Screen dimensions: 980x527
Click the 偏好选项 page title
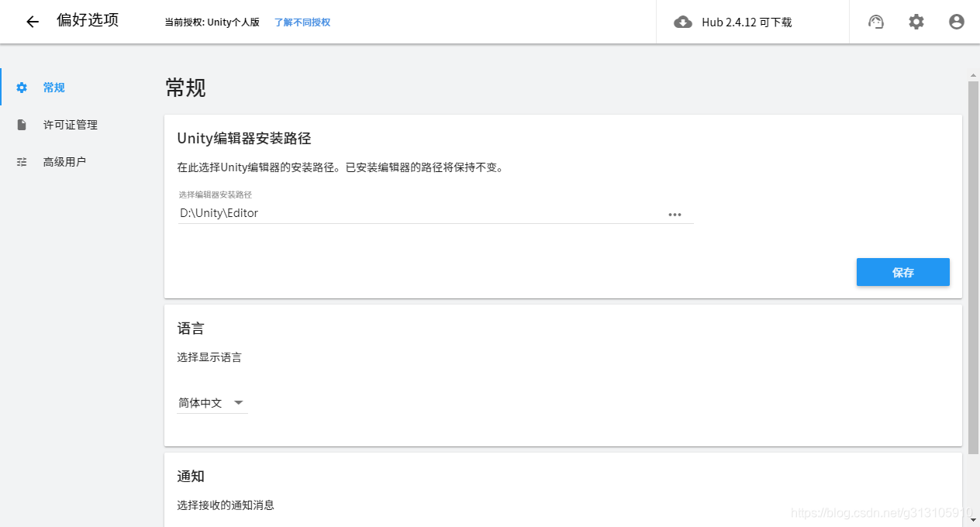pyautogui.click(x=88, y=21)
